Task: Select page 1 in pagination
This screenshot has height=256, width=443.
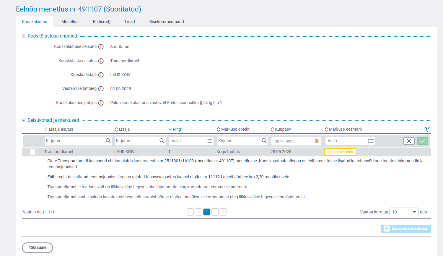Action: tap(207, 212)
